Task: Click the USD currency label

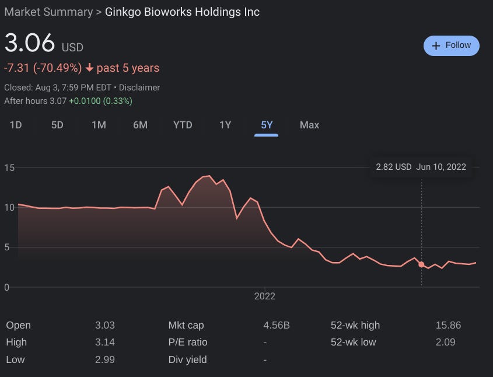Action: pos(72,47)
